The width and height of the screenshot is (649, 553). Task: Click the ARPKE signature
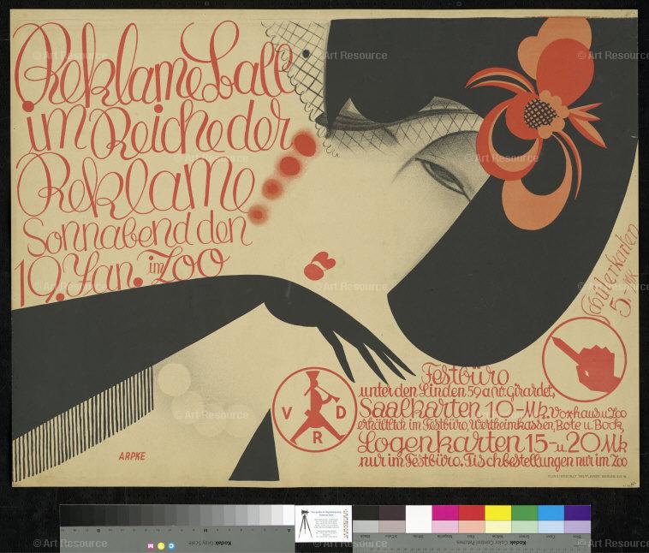(x=132, y=456)
